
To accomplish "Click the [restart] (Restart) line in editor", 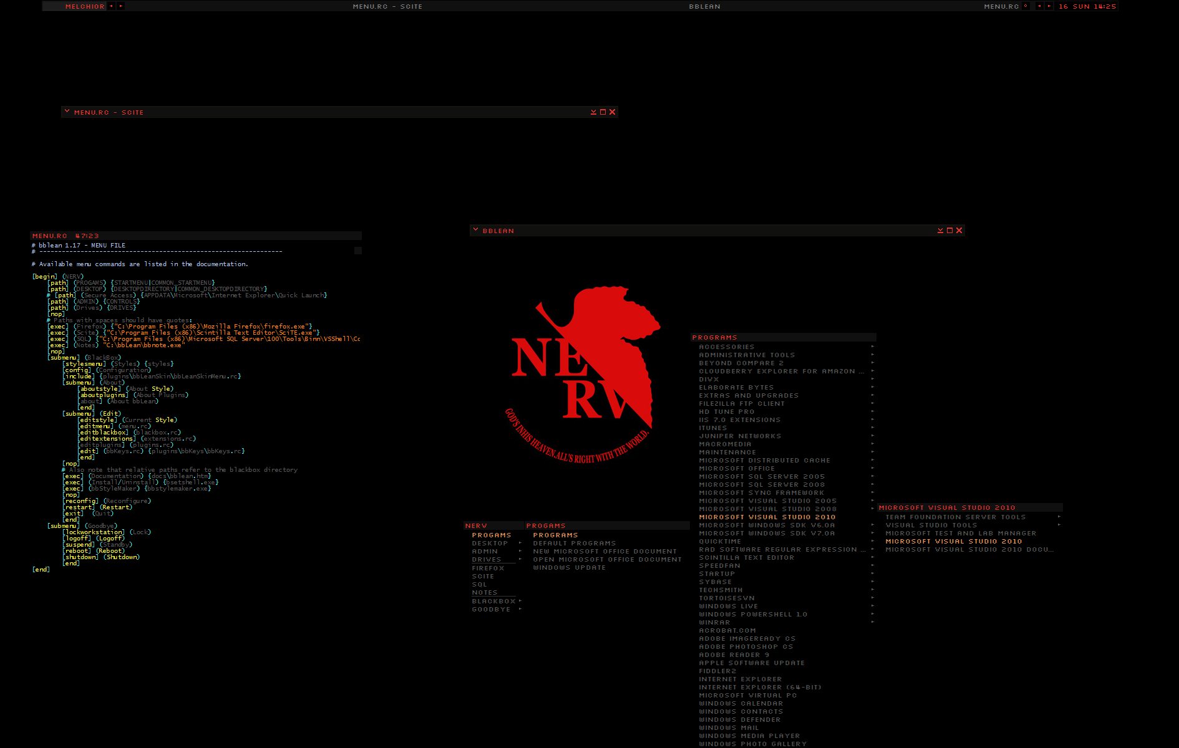I will pyautogui.click(x=97, y=507).
